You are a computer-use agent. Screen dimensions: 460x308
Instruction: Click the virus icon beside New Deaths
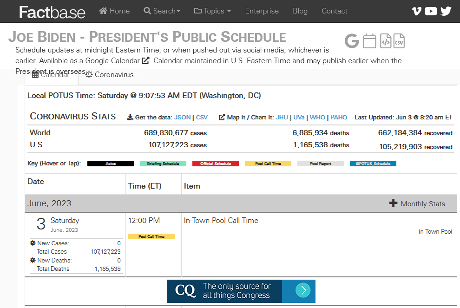click(x=33, y=260)
